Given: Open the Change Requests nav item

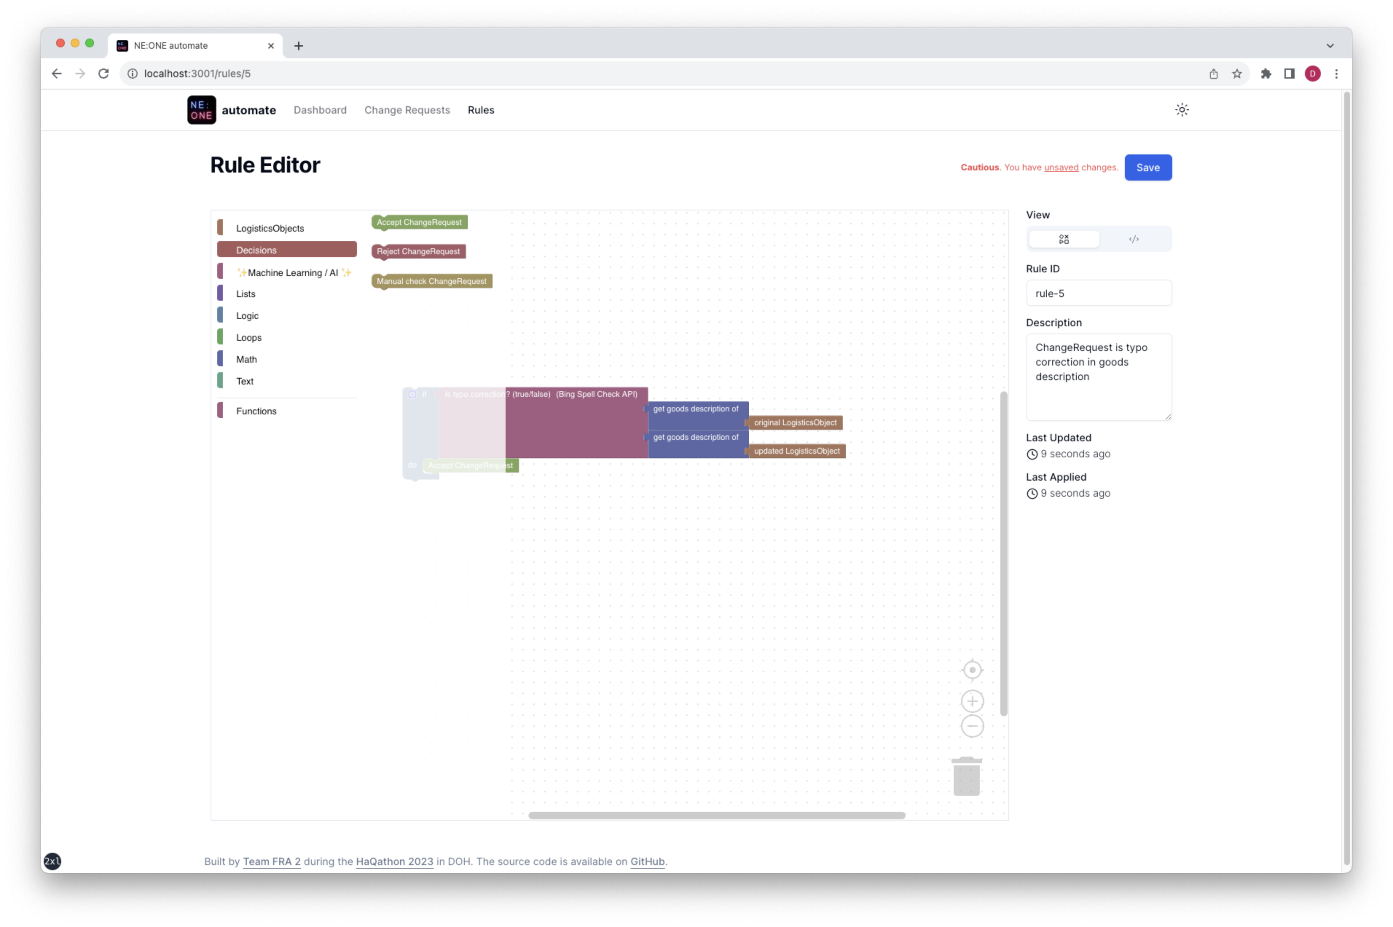Looking at the screenshot, I should pos(407,110).
